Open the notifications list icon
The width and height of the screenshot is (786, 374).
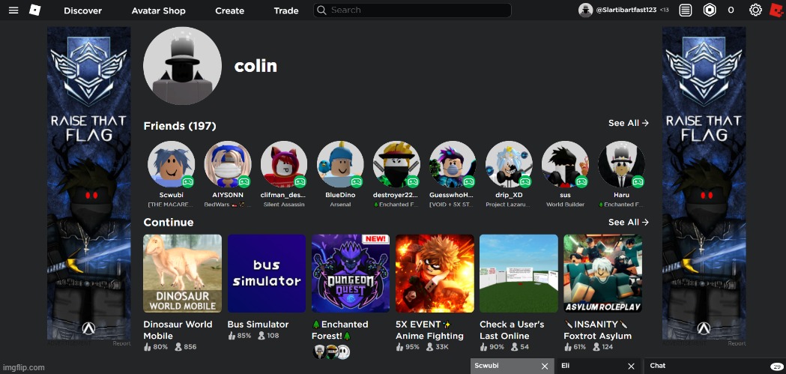[686, 10]
